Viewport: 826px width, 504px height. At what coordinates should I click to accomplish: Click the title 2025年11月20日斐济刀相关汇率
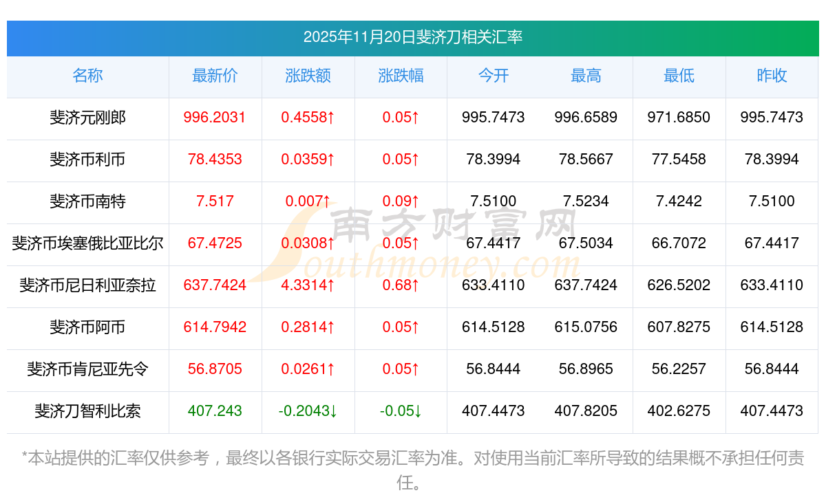tap(413, 37)
